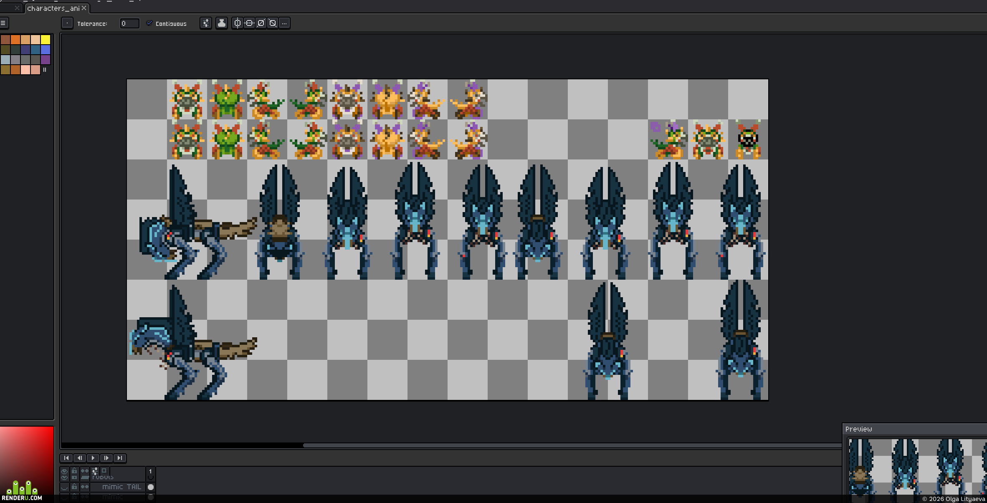The height and width of the screenshot is (503, 987).
Task: Select the mimic TAIL layer name
Action: point(121,487)
